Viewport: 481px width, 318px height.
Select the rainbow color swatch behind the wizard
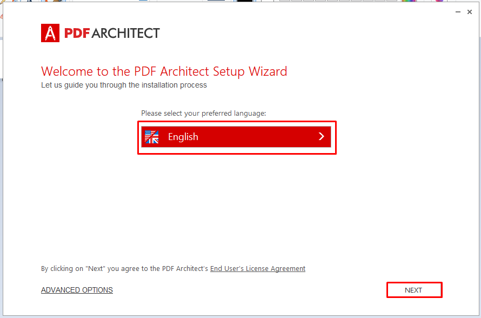(x=408, y=1)
